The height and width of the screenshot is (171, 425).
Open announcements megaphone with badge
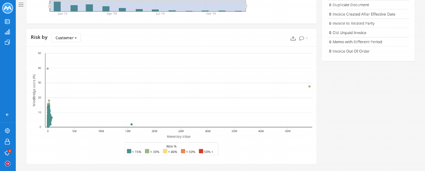(7, 153)
